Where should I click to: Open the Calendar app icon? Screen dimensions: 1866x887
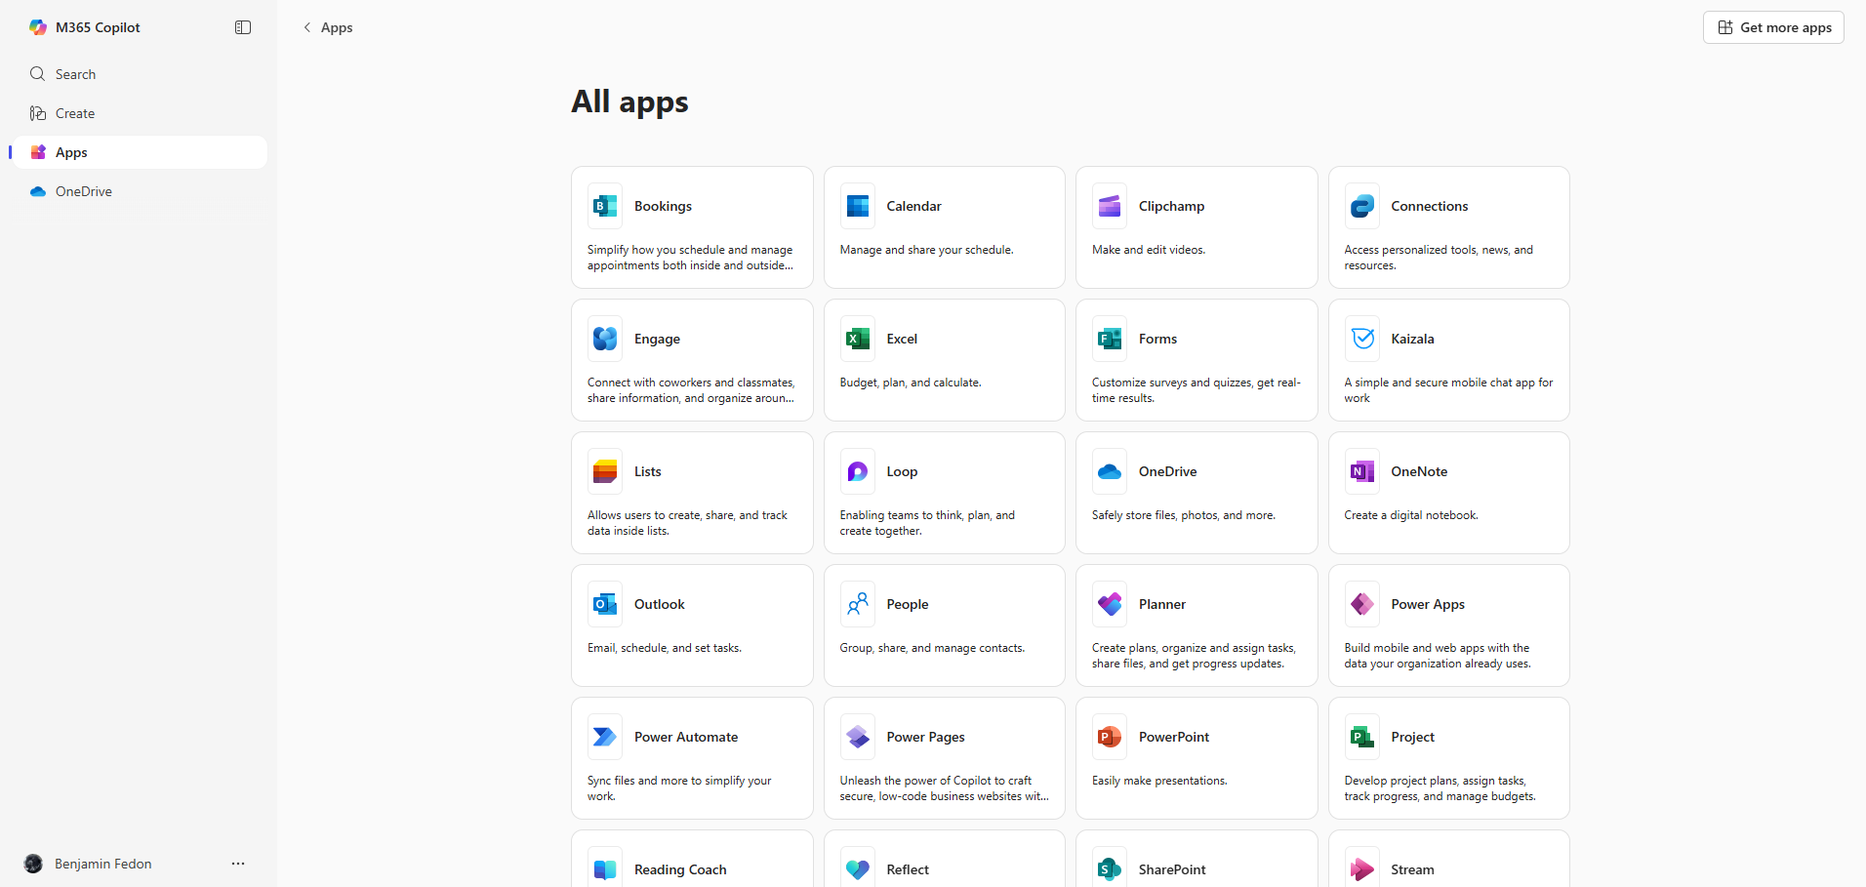point(858,206)
